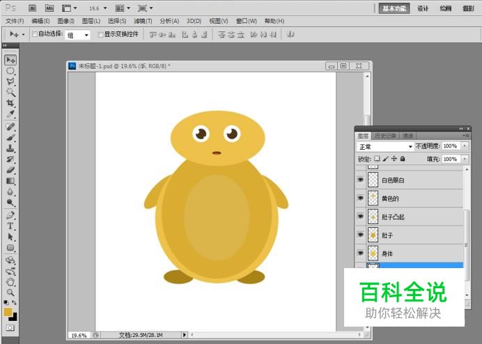Click the foreground color swatch
Screen dimensions: 482x344
[8, 312]
